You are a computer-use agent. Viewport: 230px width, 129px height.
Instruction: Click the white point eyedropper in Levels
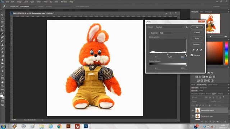coord(201,50)
